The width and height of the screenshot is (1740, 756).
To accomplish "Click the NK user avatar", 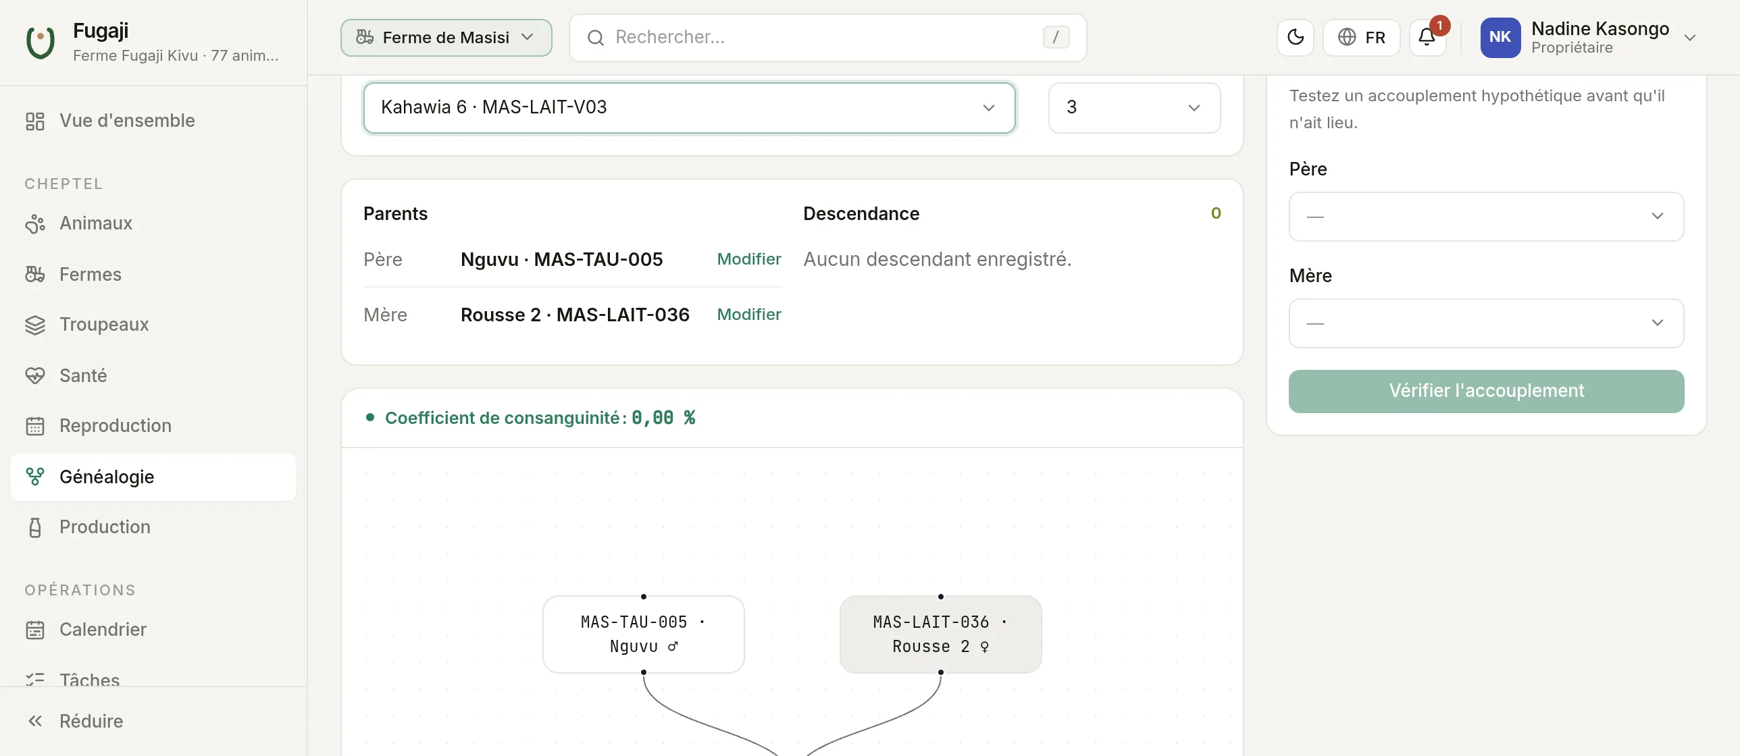I will (1500, 37).
